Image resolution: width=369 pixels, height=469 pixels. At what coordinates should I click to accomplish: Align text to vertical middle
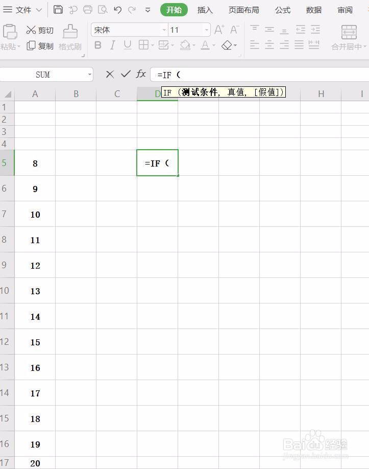coord(269,29)
